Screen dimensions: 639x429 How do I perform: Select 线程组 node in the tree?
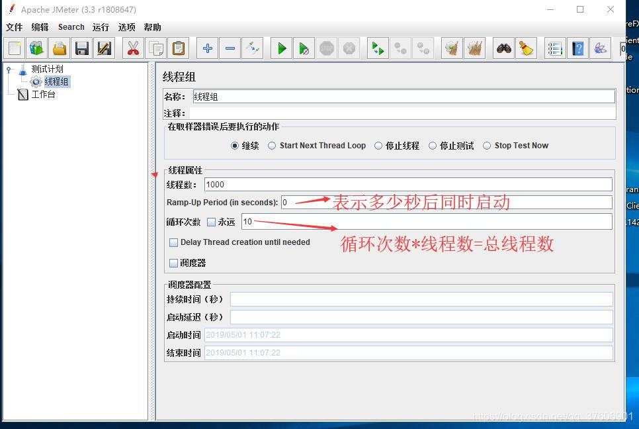pos(57,81)
